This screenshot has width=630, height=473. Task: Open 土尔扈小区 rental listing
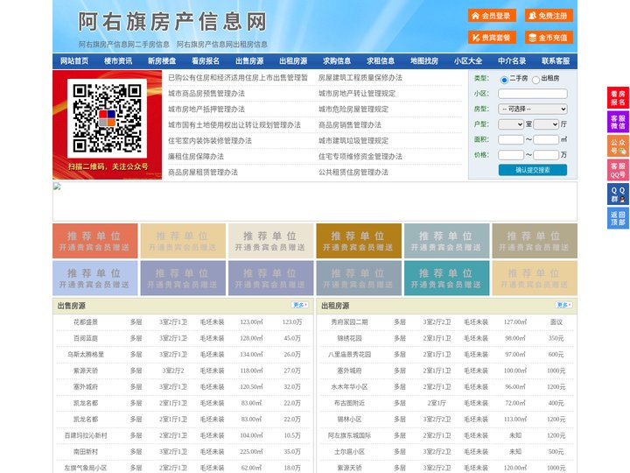point(349,452)
